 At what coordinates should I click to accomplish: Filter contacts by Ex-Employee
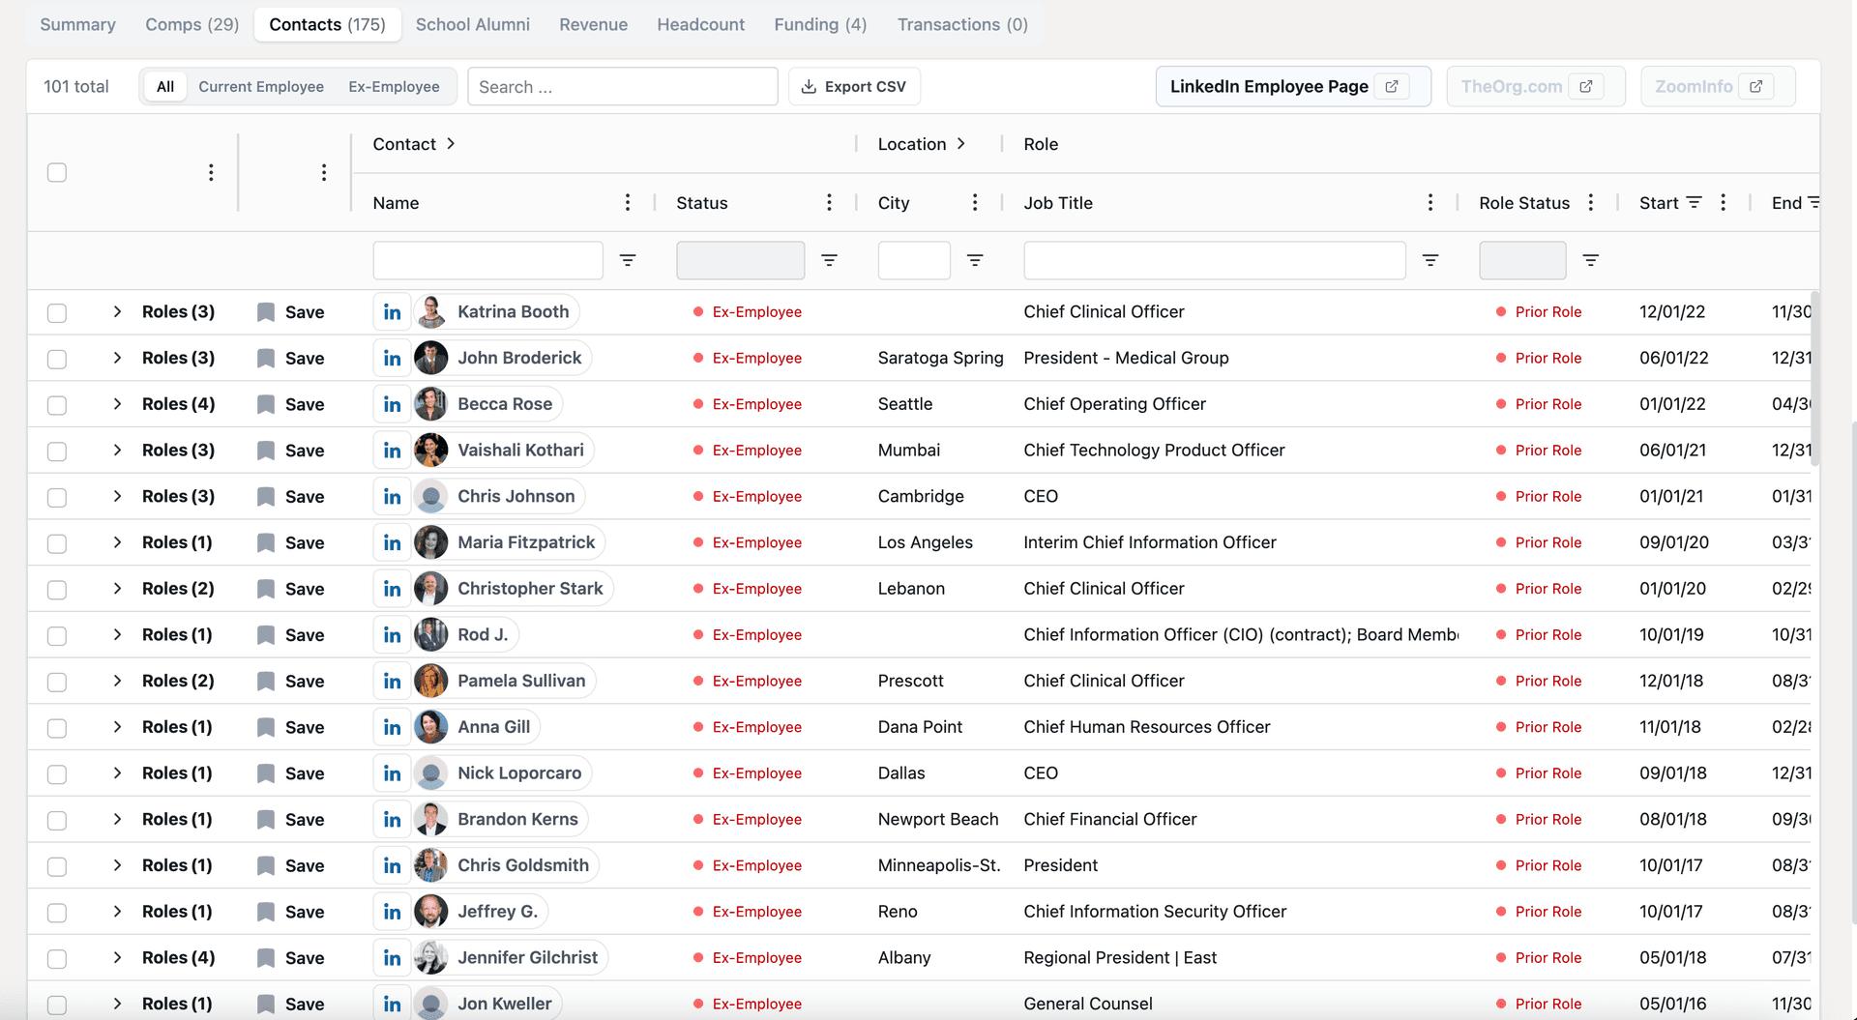coord(394,87)
